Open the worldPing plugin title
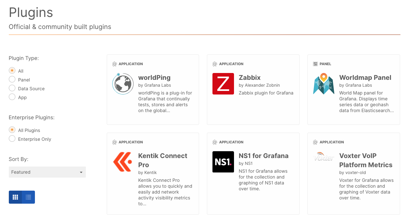Screen dimensions: 405x218 click(154, 78)
